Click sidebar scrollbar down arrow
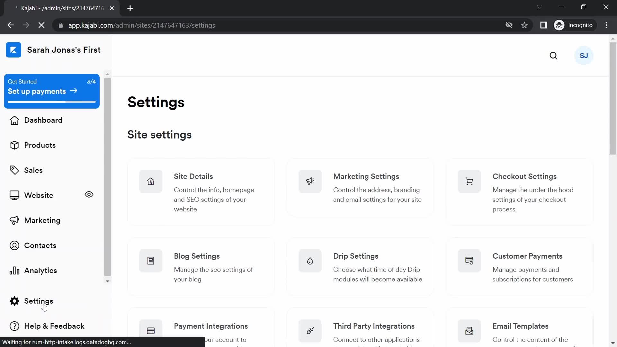This screenshot has width=617, height=347. 107,281
